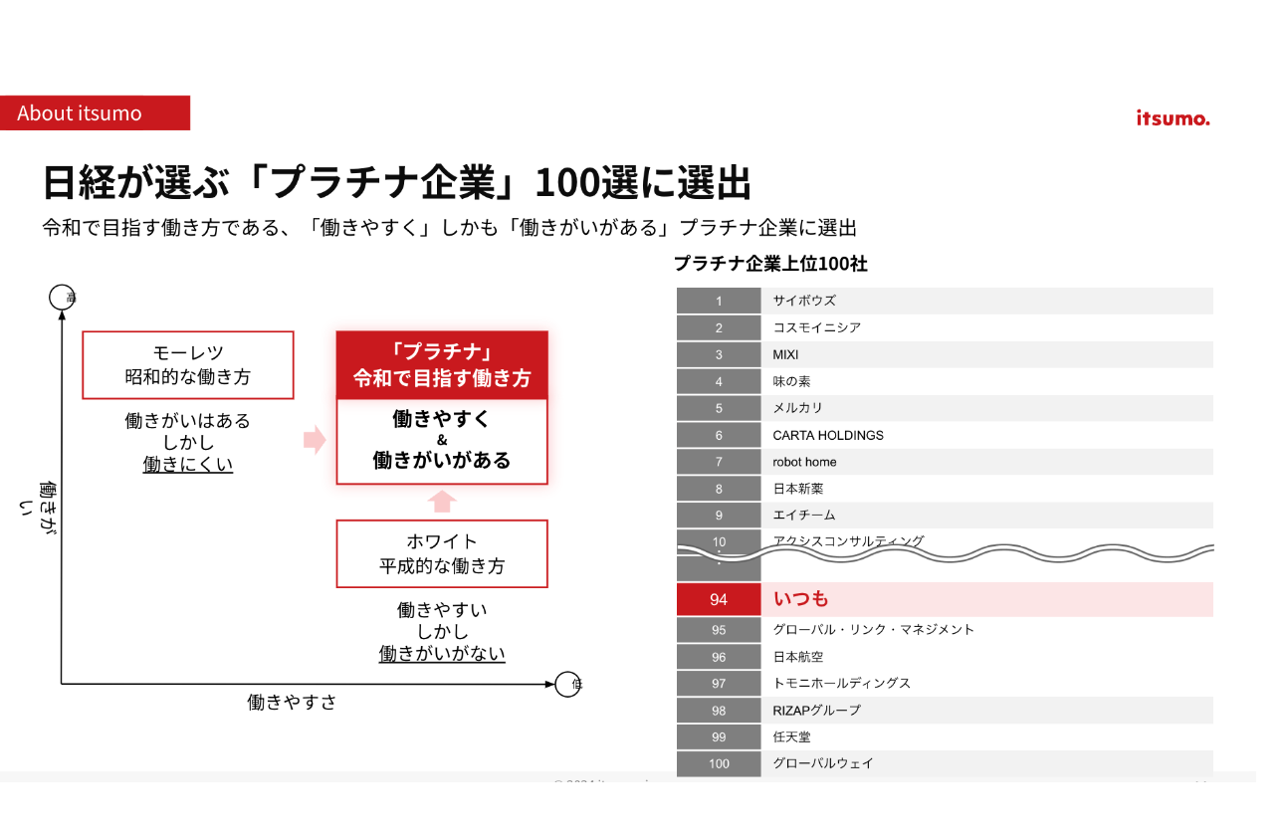Select the robot home row
This screenshot has width=1284, height=836.
[x=944, y=462]
